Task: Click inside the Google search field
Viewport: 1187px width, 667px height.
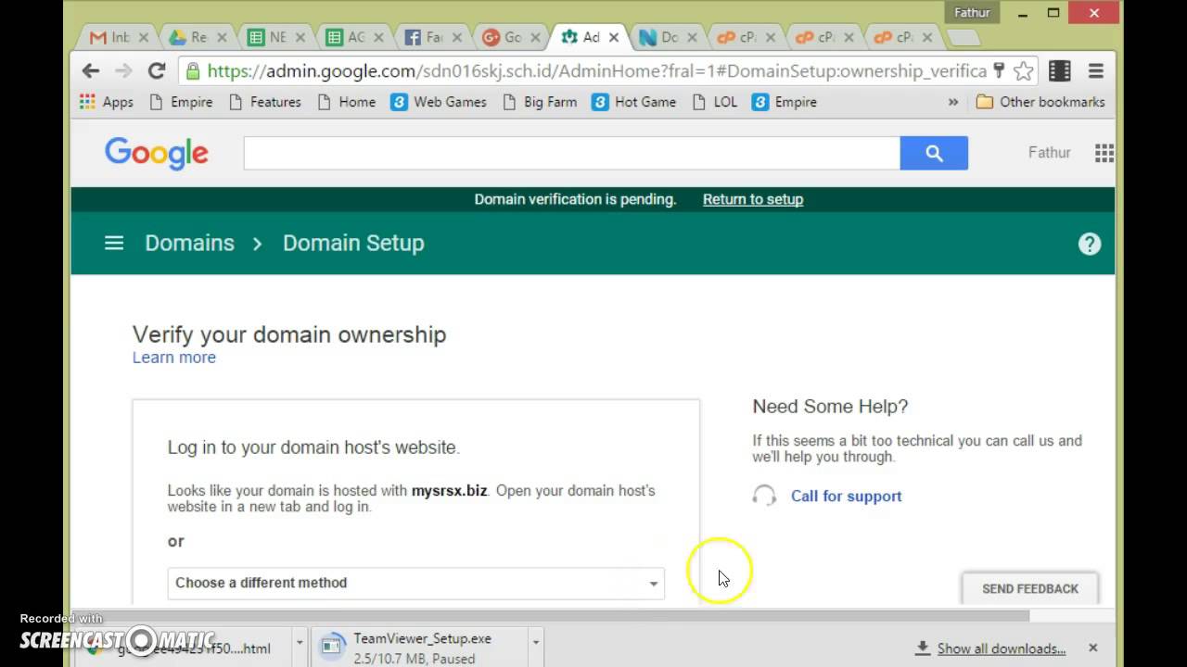Action: point(571,153)
